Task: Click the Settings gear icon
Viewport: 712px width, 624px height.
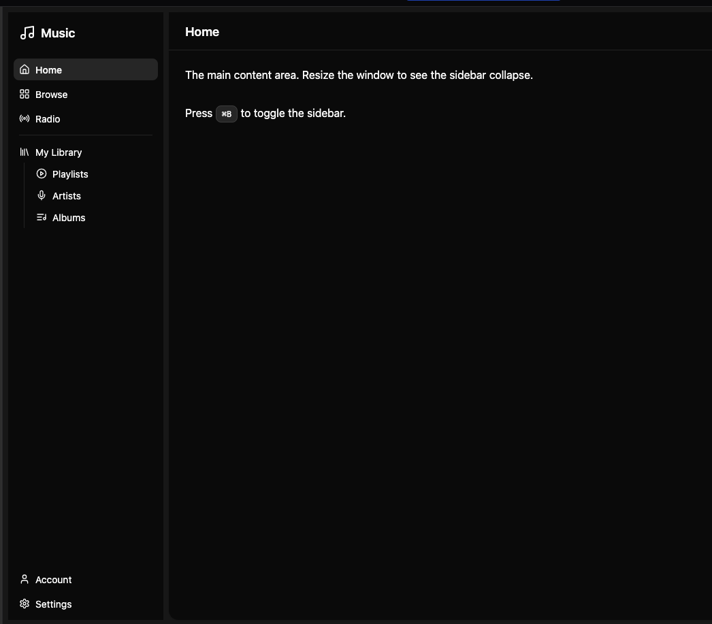Action: (25, 604)
